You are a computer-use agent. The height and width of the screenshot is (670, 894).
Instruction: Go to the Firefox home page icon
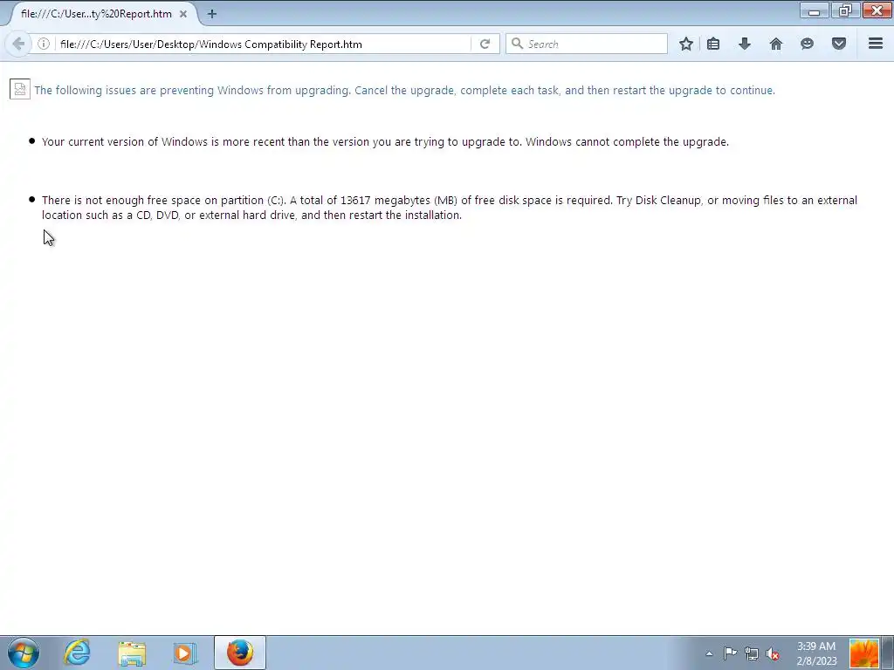(776, 44)
